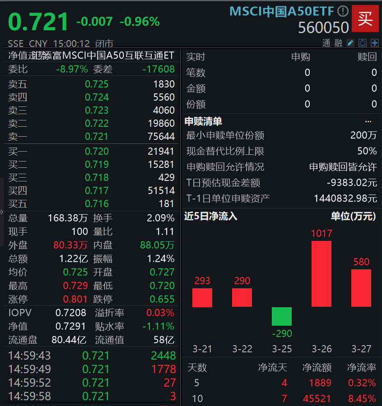
Task: Click the 委比 value -8.97%
Action: (72, 69)
